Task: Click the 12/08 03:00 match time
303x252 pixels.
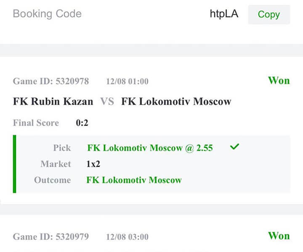Action: 127,237
